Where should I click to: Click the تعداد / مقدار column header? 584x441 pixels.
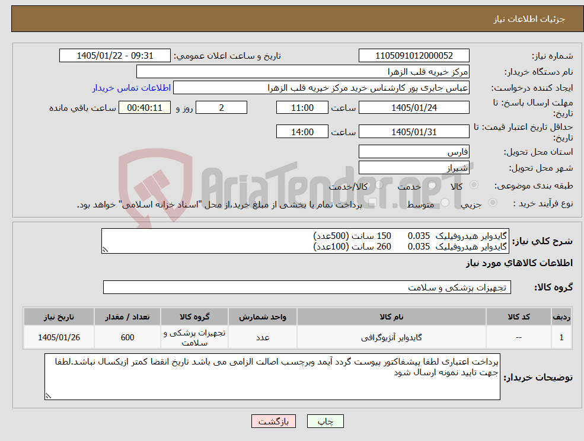[x=127, y=317]
